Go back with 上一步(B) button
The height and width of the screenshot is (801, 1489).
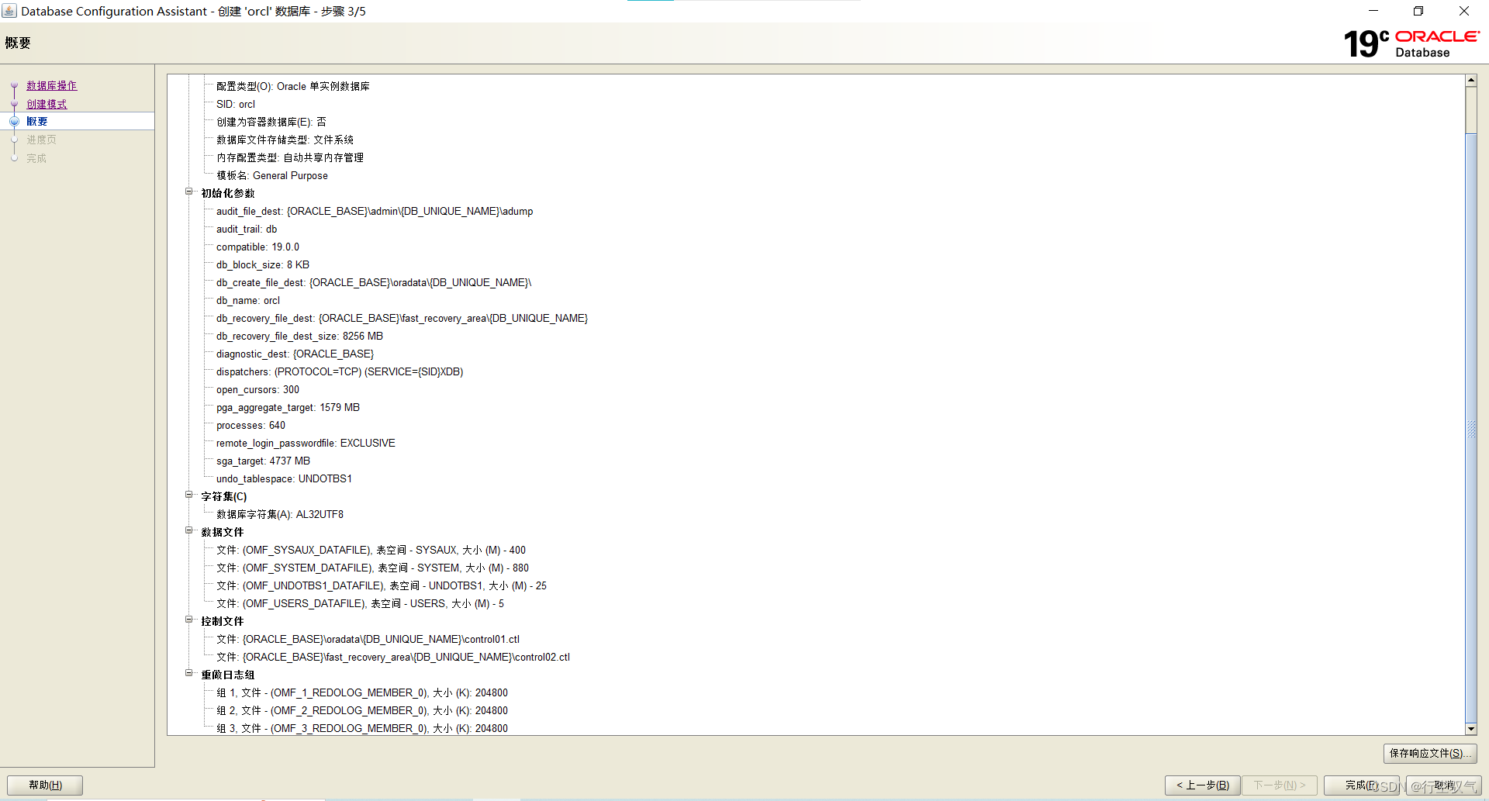click(1203, 785)
